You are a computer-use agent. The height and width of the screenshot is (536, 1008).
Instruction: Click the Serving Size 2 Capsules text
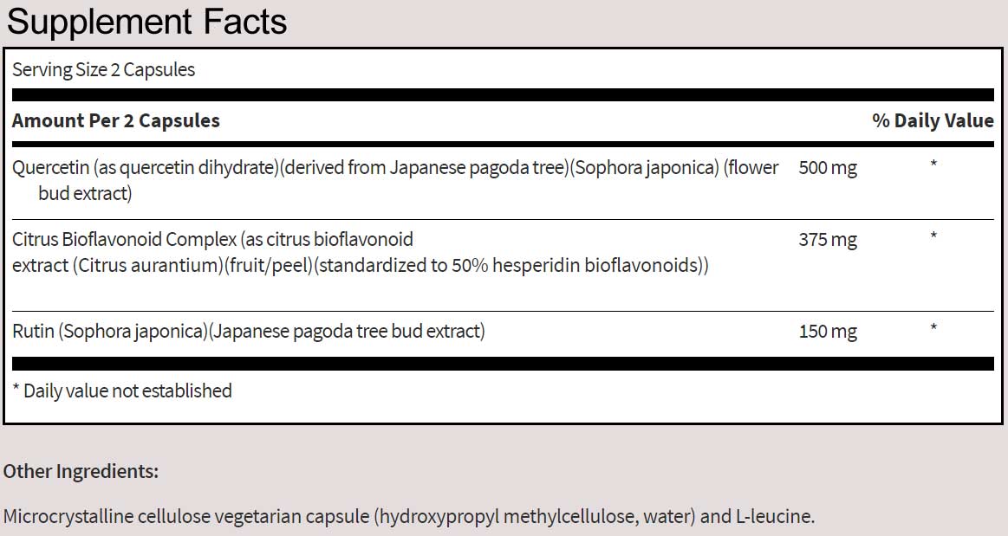[x=104, y=70]
